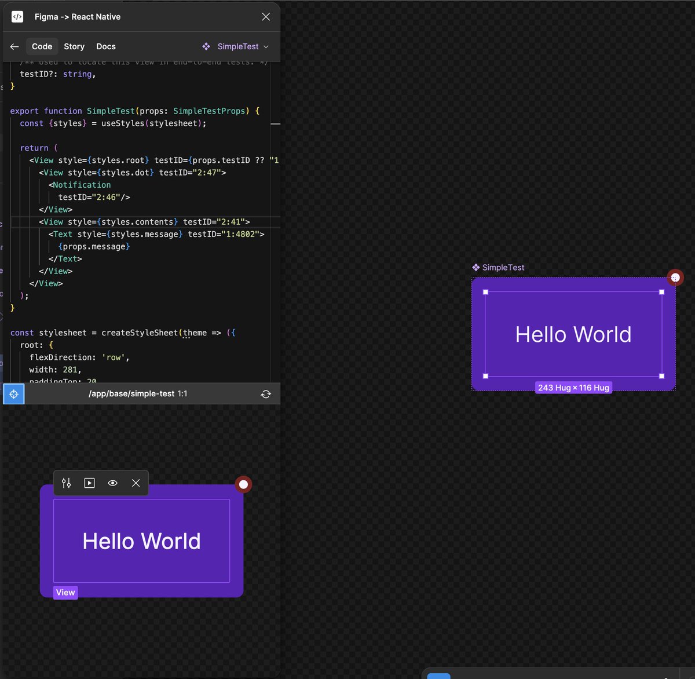Click the play preview icon on preview toolbar
This screenshot has height=679, width=695.
[x=89, y=483]
